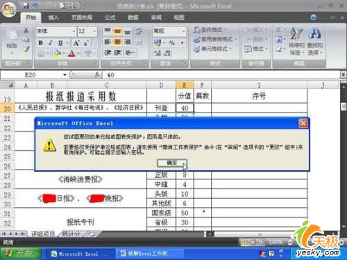
Task: Toggle Middle Align button
Action: [117, 31]
